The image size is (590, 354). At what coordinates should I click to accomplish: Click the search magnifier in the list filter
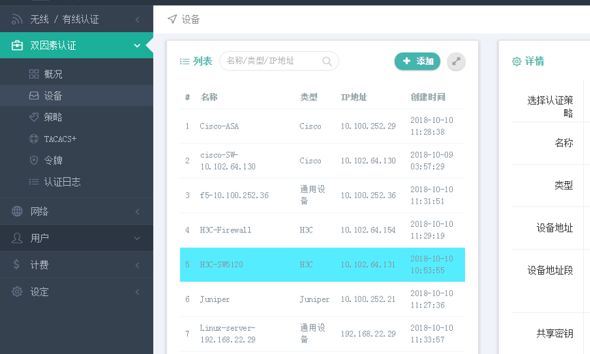tap(327, 61)
